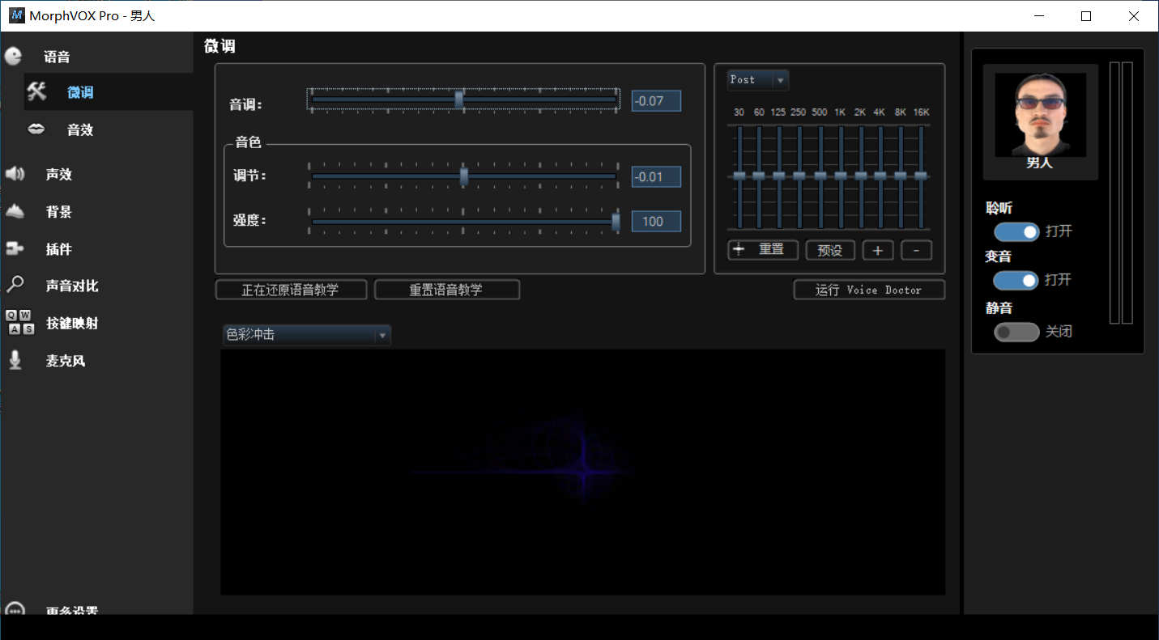Toggle the 聆听 listen switch

1016,232
